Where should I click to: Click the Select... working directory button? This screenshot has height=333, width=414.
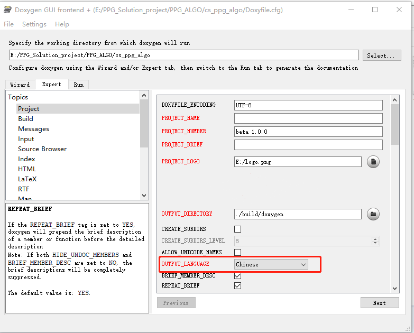pos(382,55)
